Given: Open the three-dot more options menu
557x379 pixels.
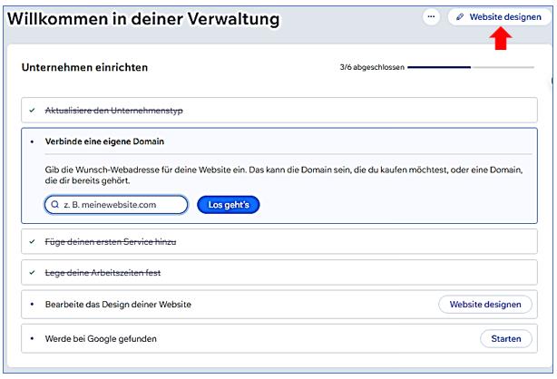Looking at the screenshot, I should tap(431, 17).
